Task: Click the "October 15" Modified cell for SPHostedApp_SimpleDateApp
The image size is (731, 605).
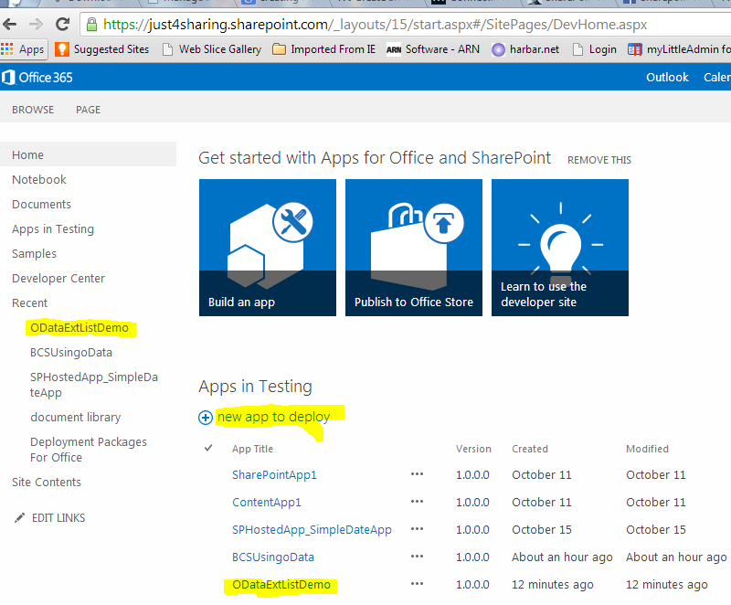Action: pyautogui.click(x=656, y=529)
